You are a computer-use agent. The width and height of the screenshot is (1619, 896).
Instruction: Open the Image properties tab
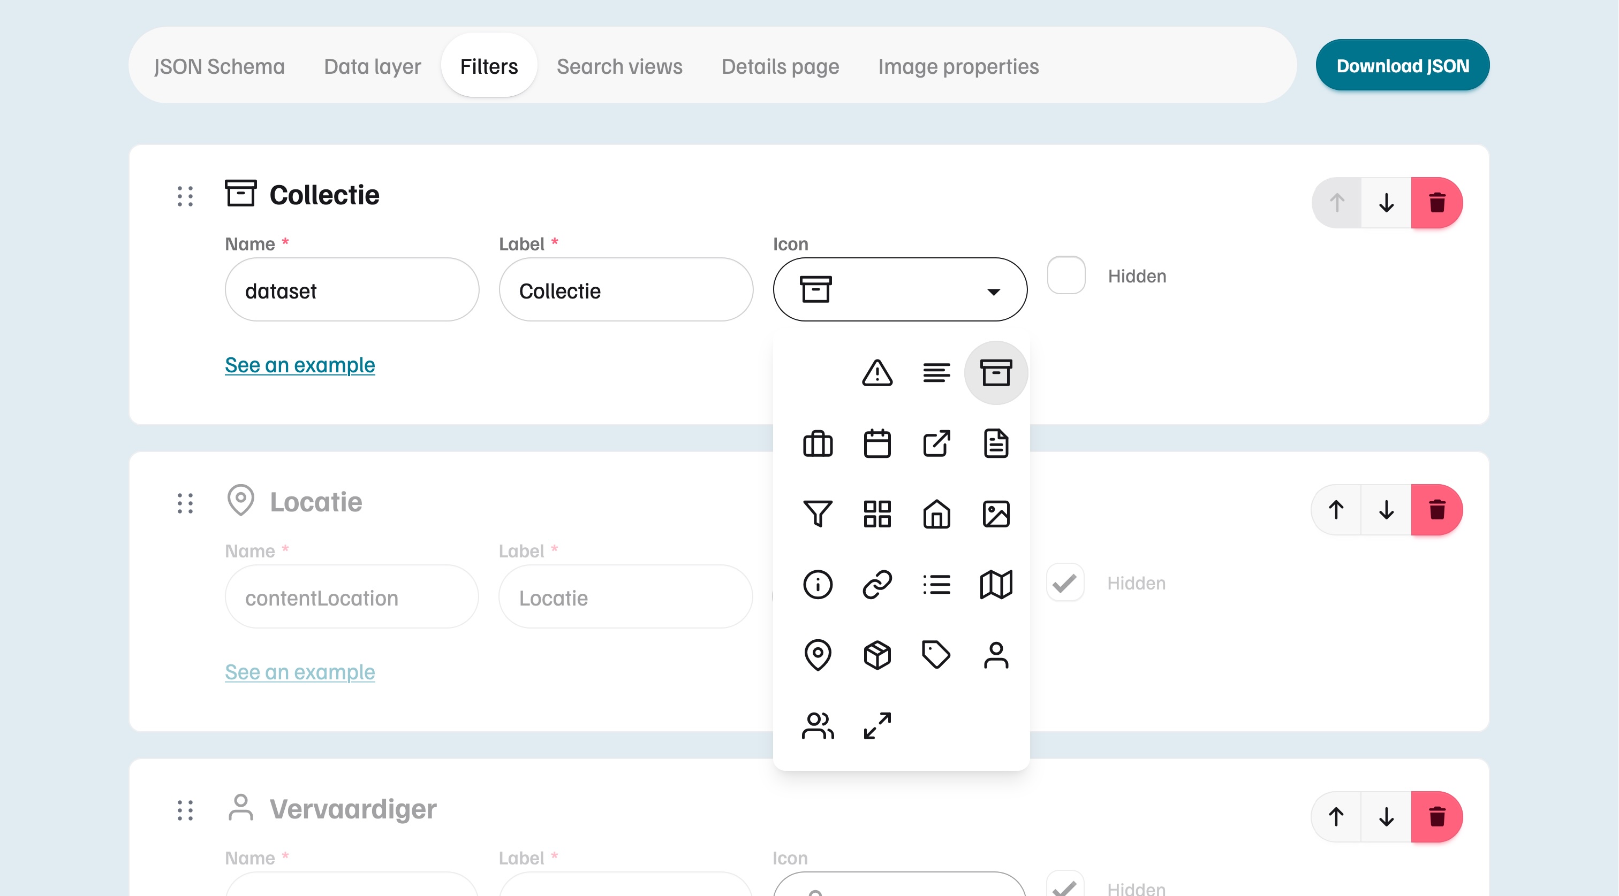[x=958, y=66]
